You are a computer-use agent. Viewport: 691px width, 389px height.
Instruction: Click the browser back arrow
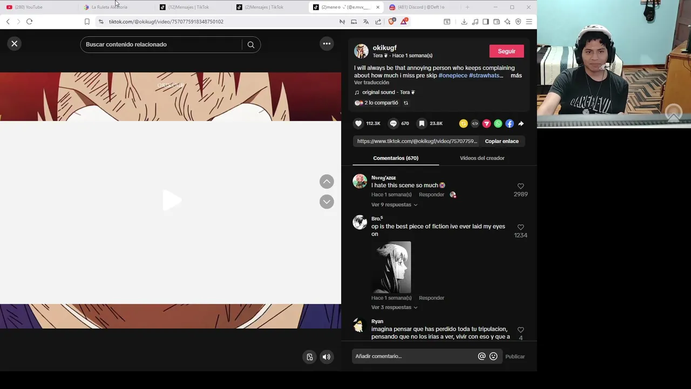pyautogui.click(x=8, y=22)
